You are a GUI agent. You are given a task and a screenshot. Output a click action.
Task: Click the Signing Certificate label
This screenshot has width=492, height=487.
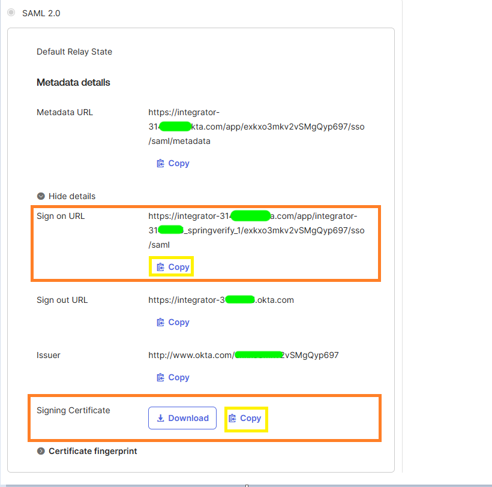coord(73,410)
